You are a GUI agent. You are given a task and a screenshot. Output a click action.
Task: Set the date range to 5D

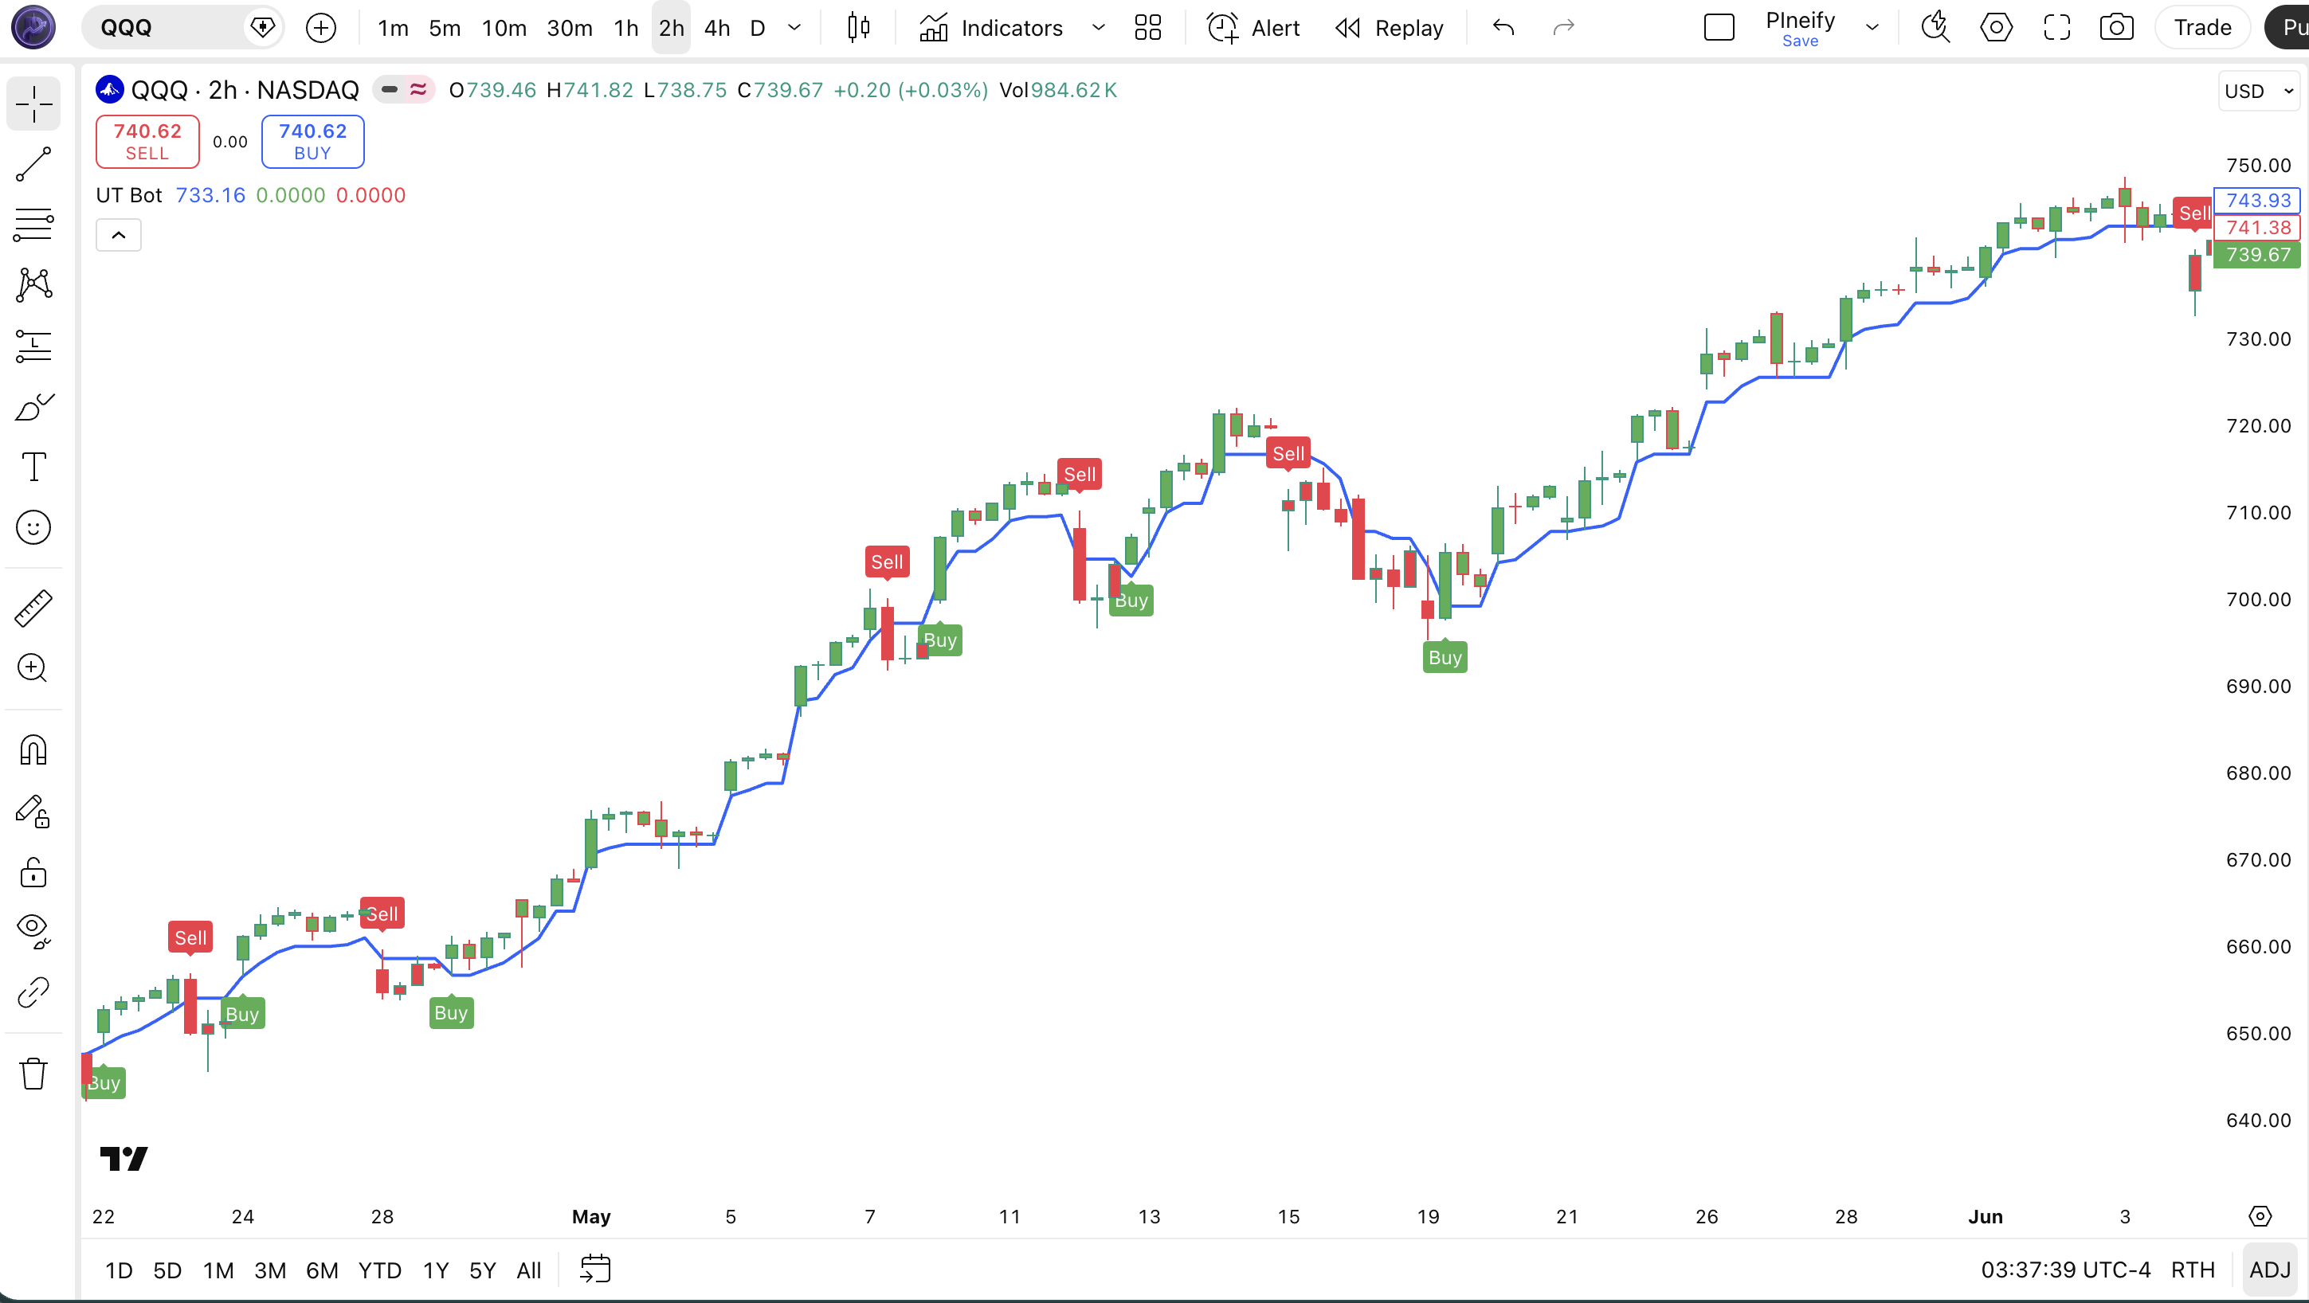coord(167,1270)
